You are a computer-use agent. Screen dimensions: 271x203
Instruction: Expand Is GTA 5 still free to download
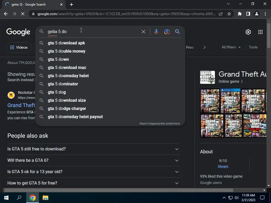pyautogui.click(x=93, y=149)
